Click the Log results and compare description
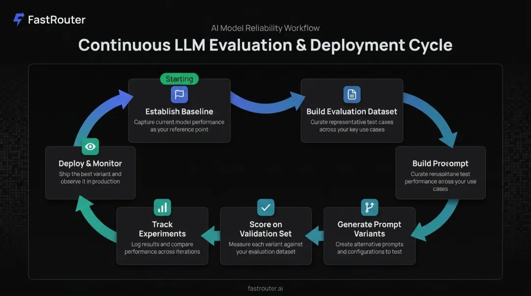 point(162,248)
